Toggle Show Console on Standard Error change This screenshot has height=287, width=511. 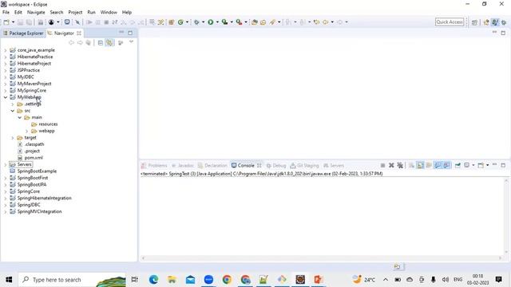tap(446, 165)
